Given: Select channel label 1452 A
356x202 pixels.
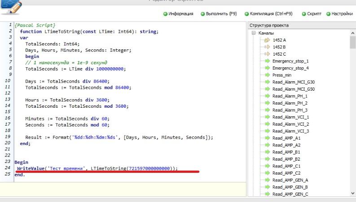Looking at the screenshot, I should 279,40.
